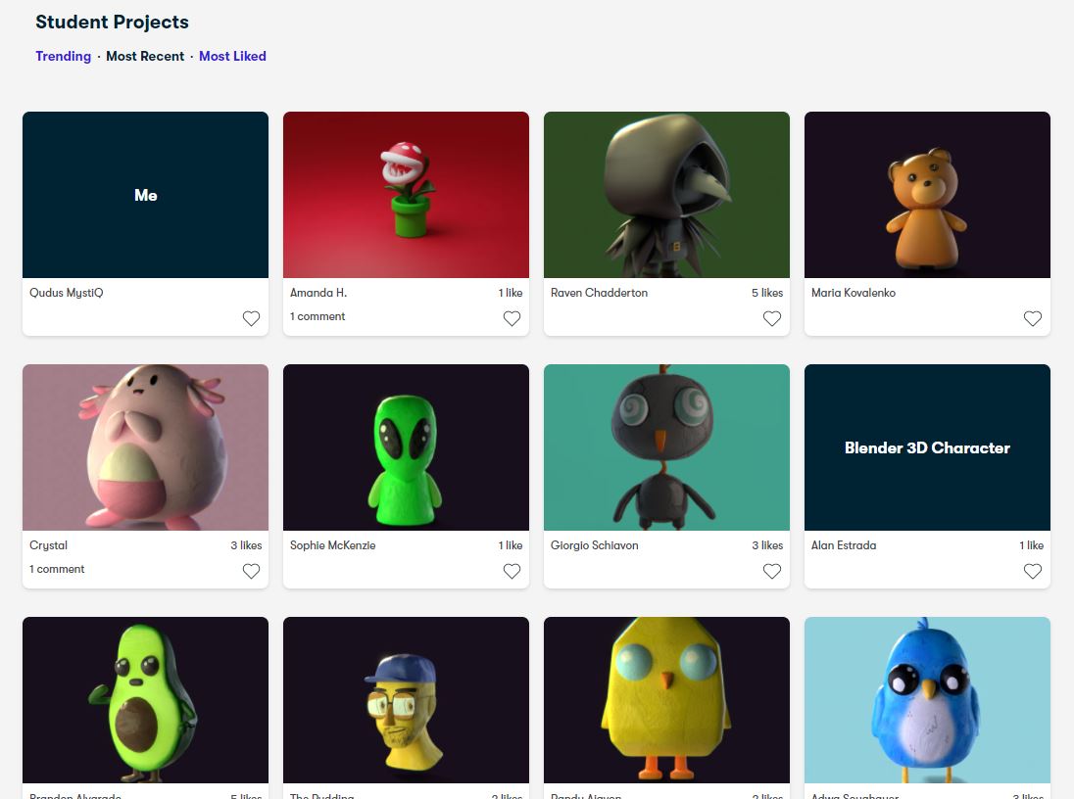This screenshot has width=1074, height=799.
Task: Open Amanda H. author link
Action: (x=318, y=293)
